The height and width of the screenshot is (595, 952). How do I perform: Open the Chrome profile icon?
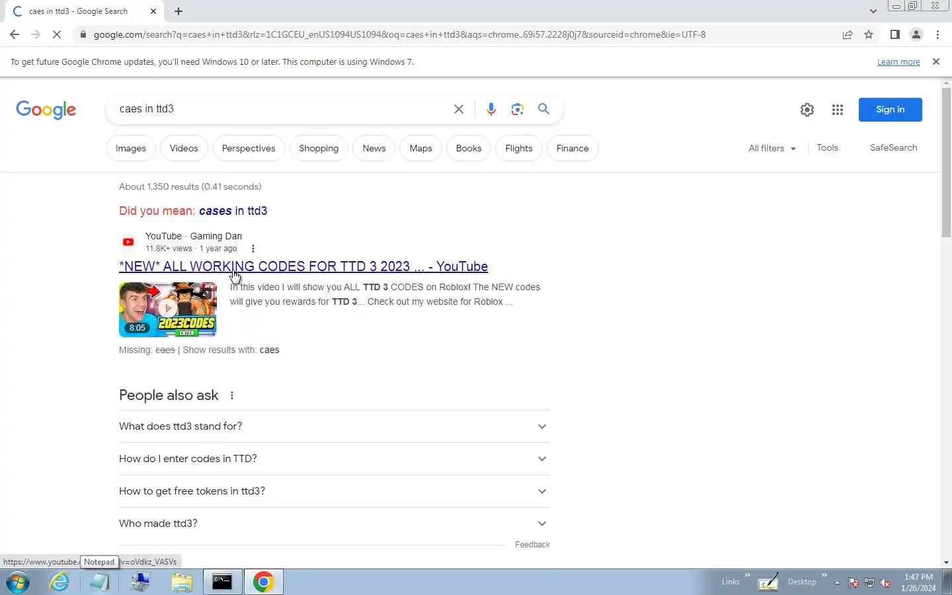pyautogui.click(x=916, y=34)
